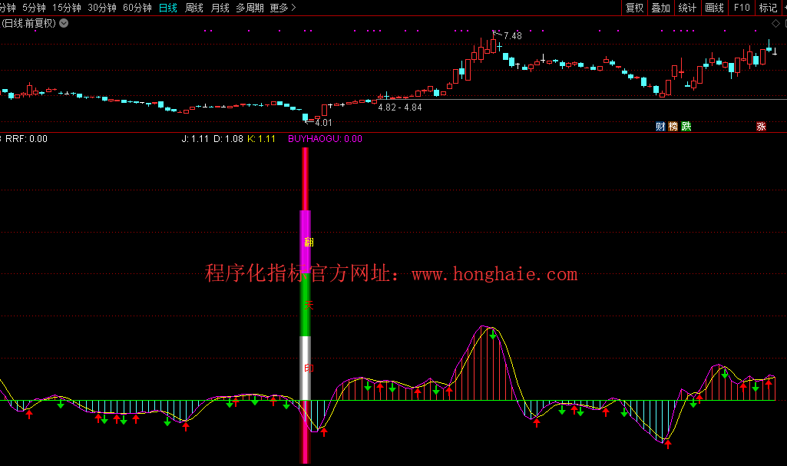Click the blue 财 event marker icon

pos(660,127)
